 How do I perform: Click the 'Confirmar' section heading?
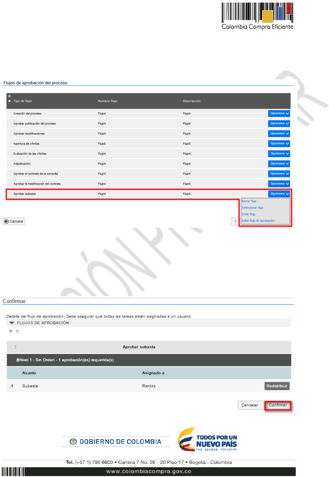point(14,301)
